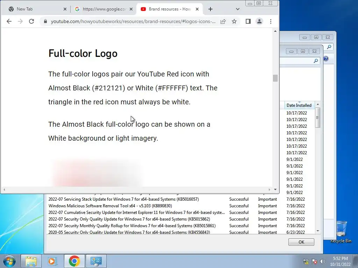The image size is (358, 268).
Task: Open the clock showing 5:52 PM
Action: pos(340,261)
